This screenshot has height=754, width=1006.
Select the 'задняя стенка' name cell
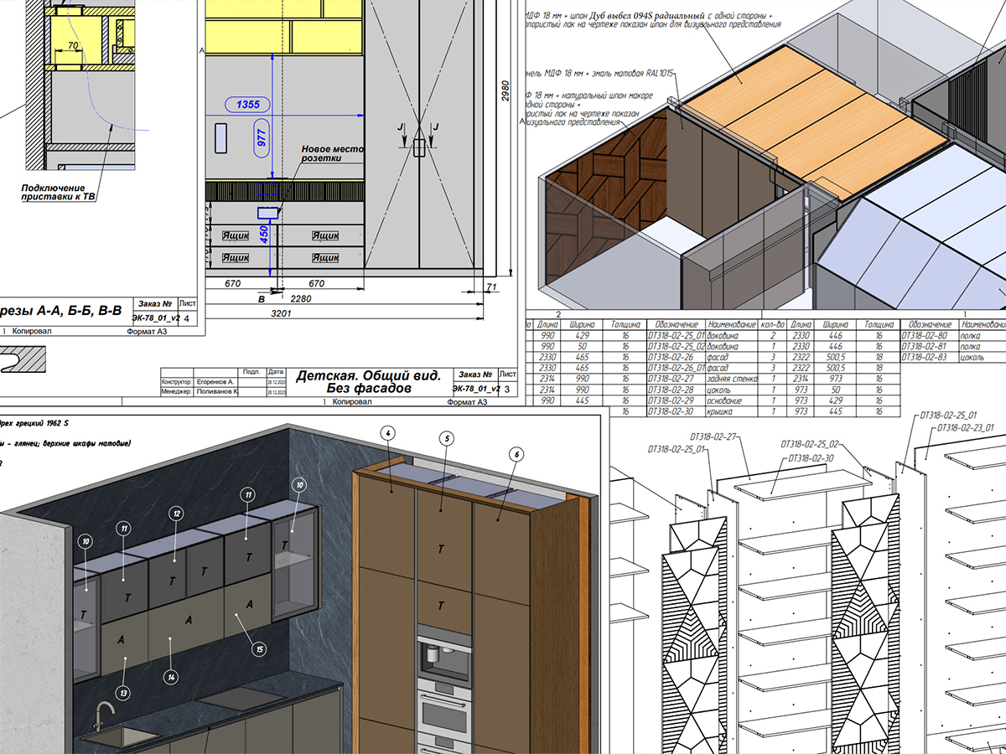pos(733,378)
